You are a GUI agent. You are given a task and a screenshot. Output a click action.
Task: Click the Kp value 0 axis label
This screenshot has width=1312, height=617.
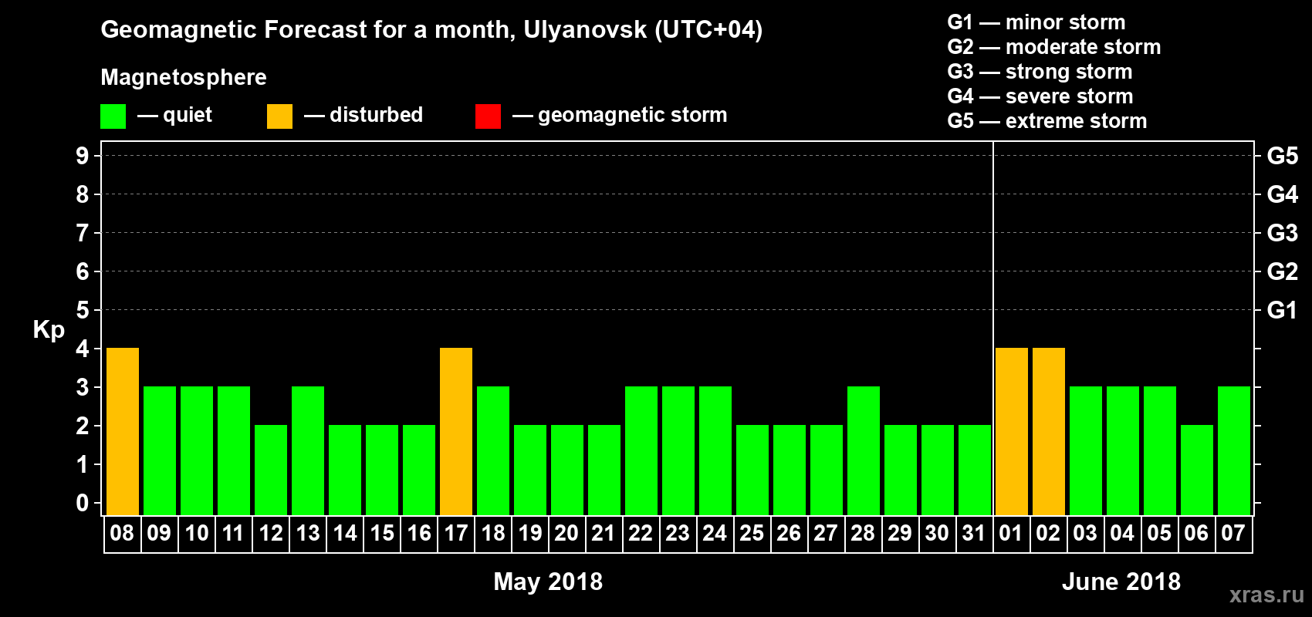pos(83,503)
